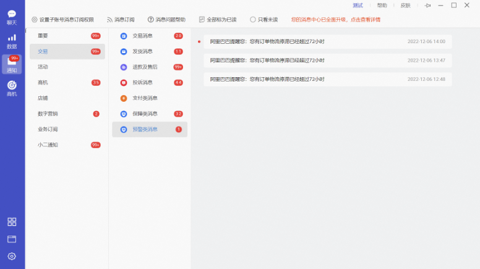Click the 保障类消息 label text
The image size is (480, 269).
(145, 114)
